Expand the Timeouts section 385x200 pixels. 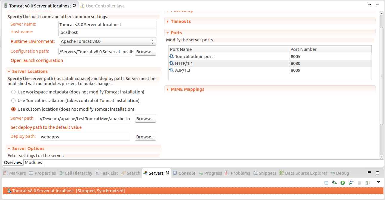coord(168,21)
